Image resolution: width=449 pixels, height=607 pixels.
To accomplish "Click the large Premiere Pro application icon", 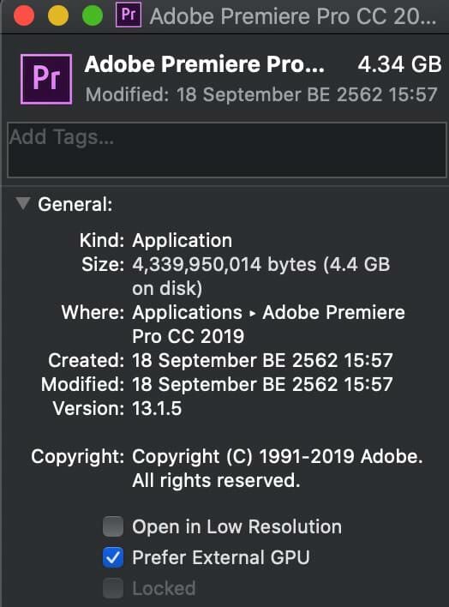I will 46,80.
